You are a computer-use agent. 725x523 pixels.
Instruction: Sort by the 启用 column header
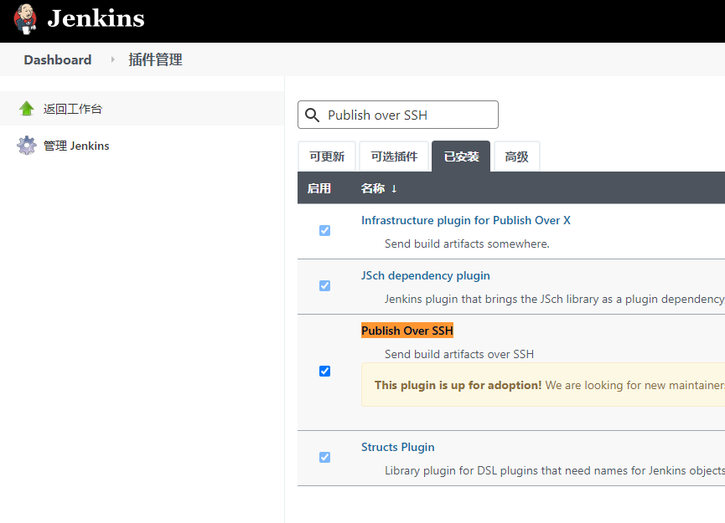(x=319, y=188)
